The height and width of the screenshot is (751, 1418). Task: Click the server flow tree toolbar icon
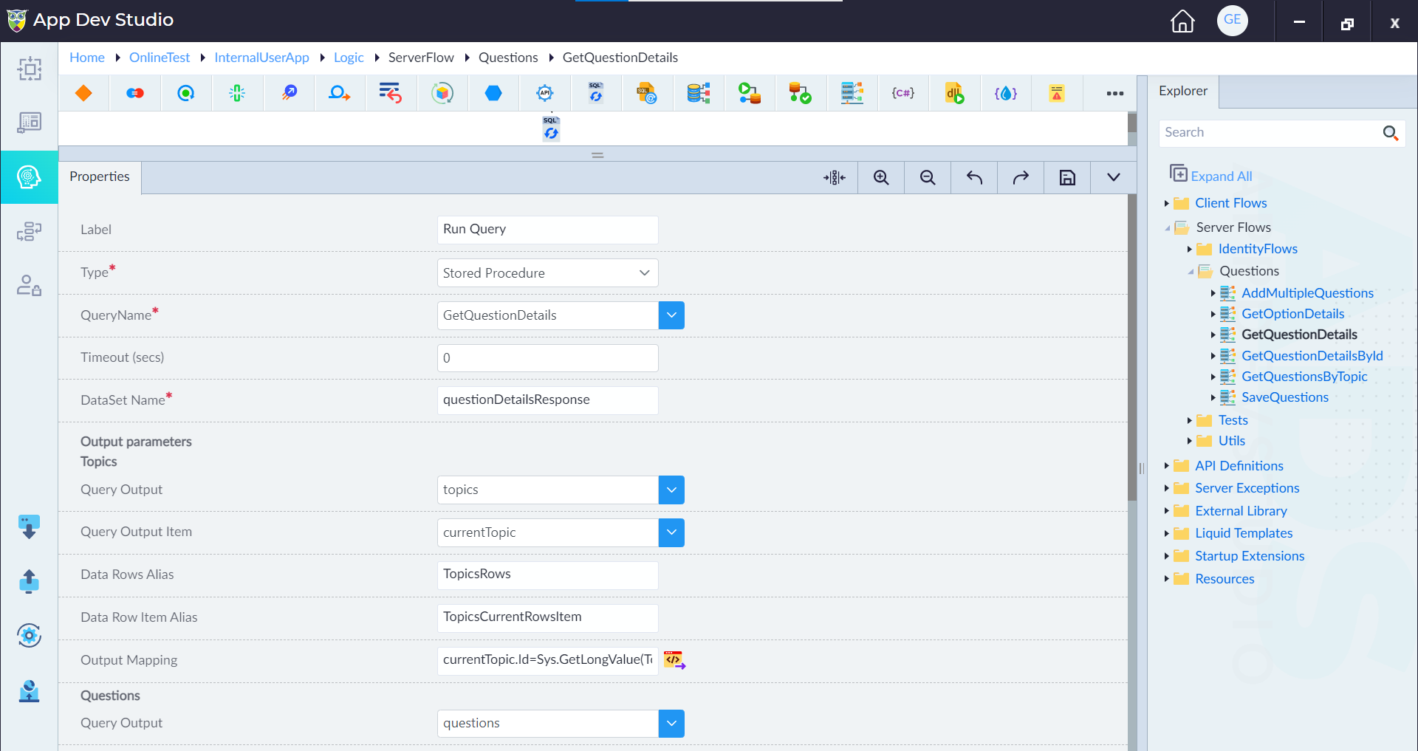pyautogui.click(x=852, y=93)
